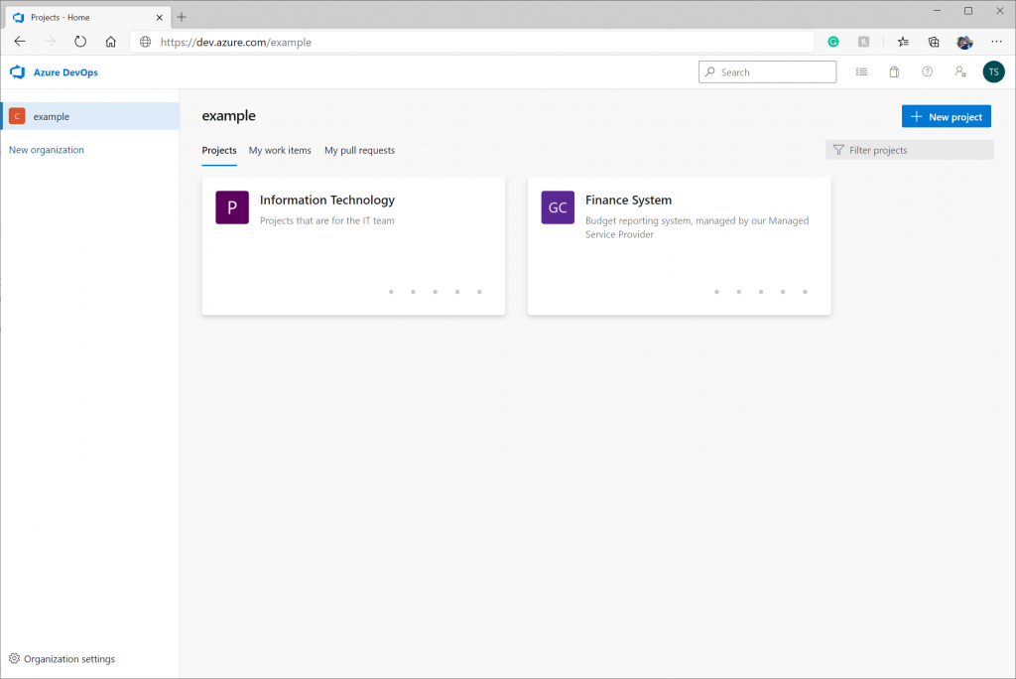This screenshot has width=1016, height=679.
Task: Click the browser Refresh button
Action: point(79,42)
